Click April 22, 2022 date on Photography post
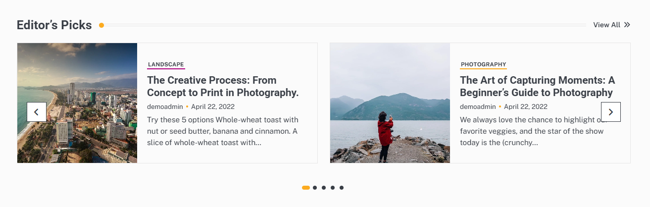650x207 pixels. (x=526, y=106)
